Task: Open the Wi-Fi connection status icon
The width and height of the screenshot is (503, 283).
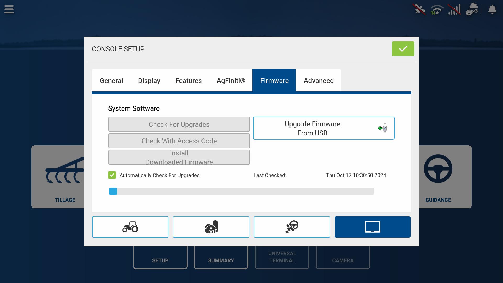Action: click(436, 9)
